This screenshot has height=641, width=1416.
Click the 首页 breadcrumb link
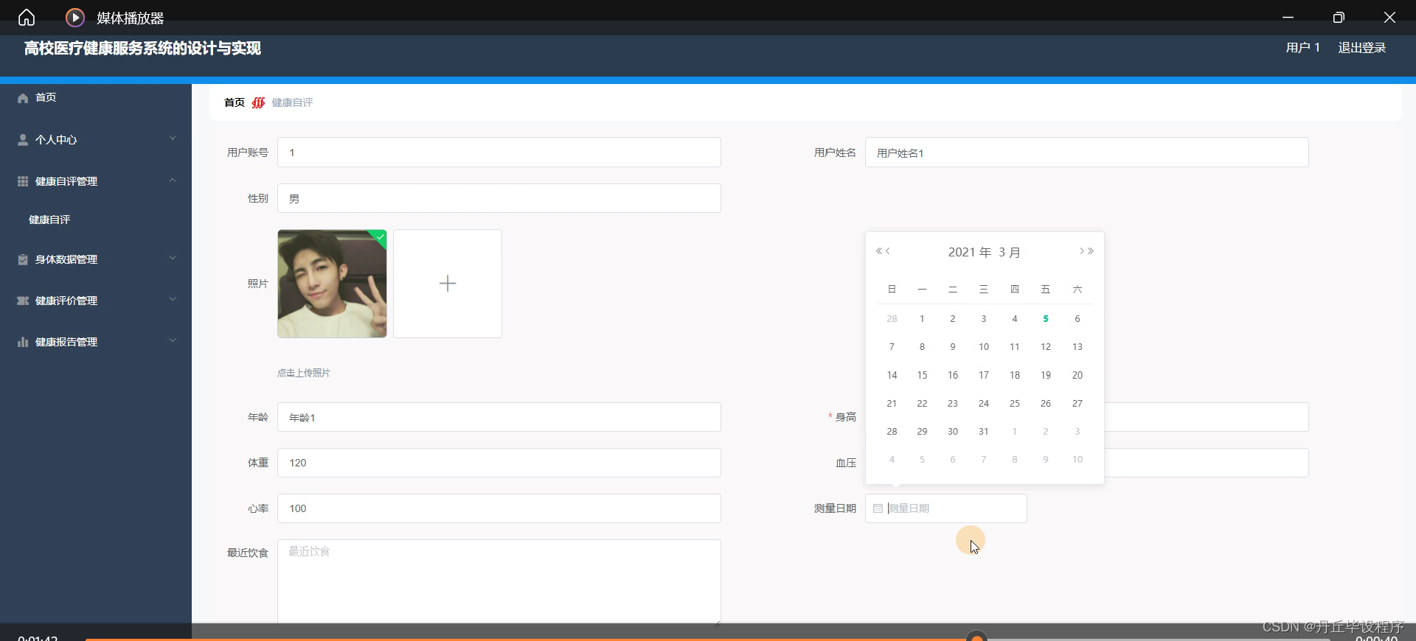(235, 102)
